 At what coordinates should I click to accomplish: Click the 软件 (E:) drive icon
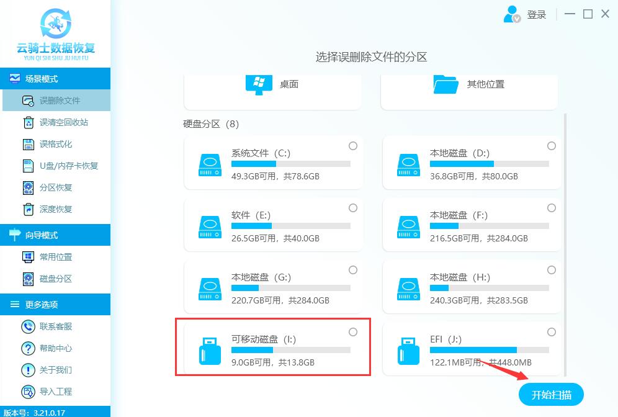(210, 227)
